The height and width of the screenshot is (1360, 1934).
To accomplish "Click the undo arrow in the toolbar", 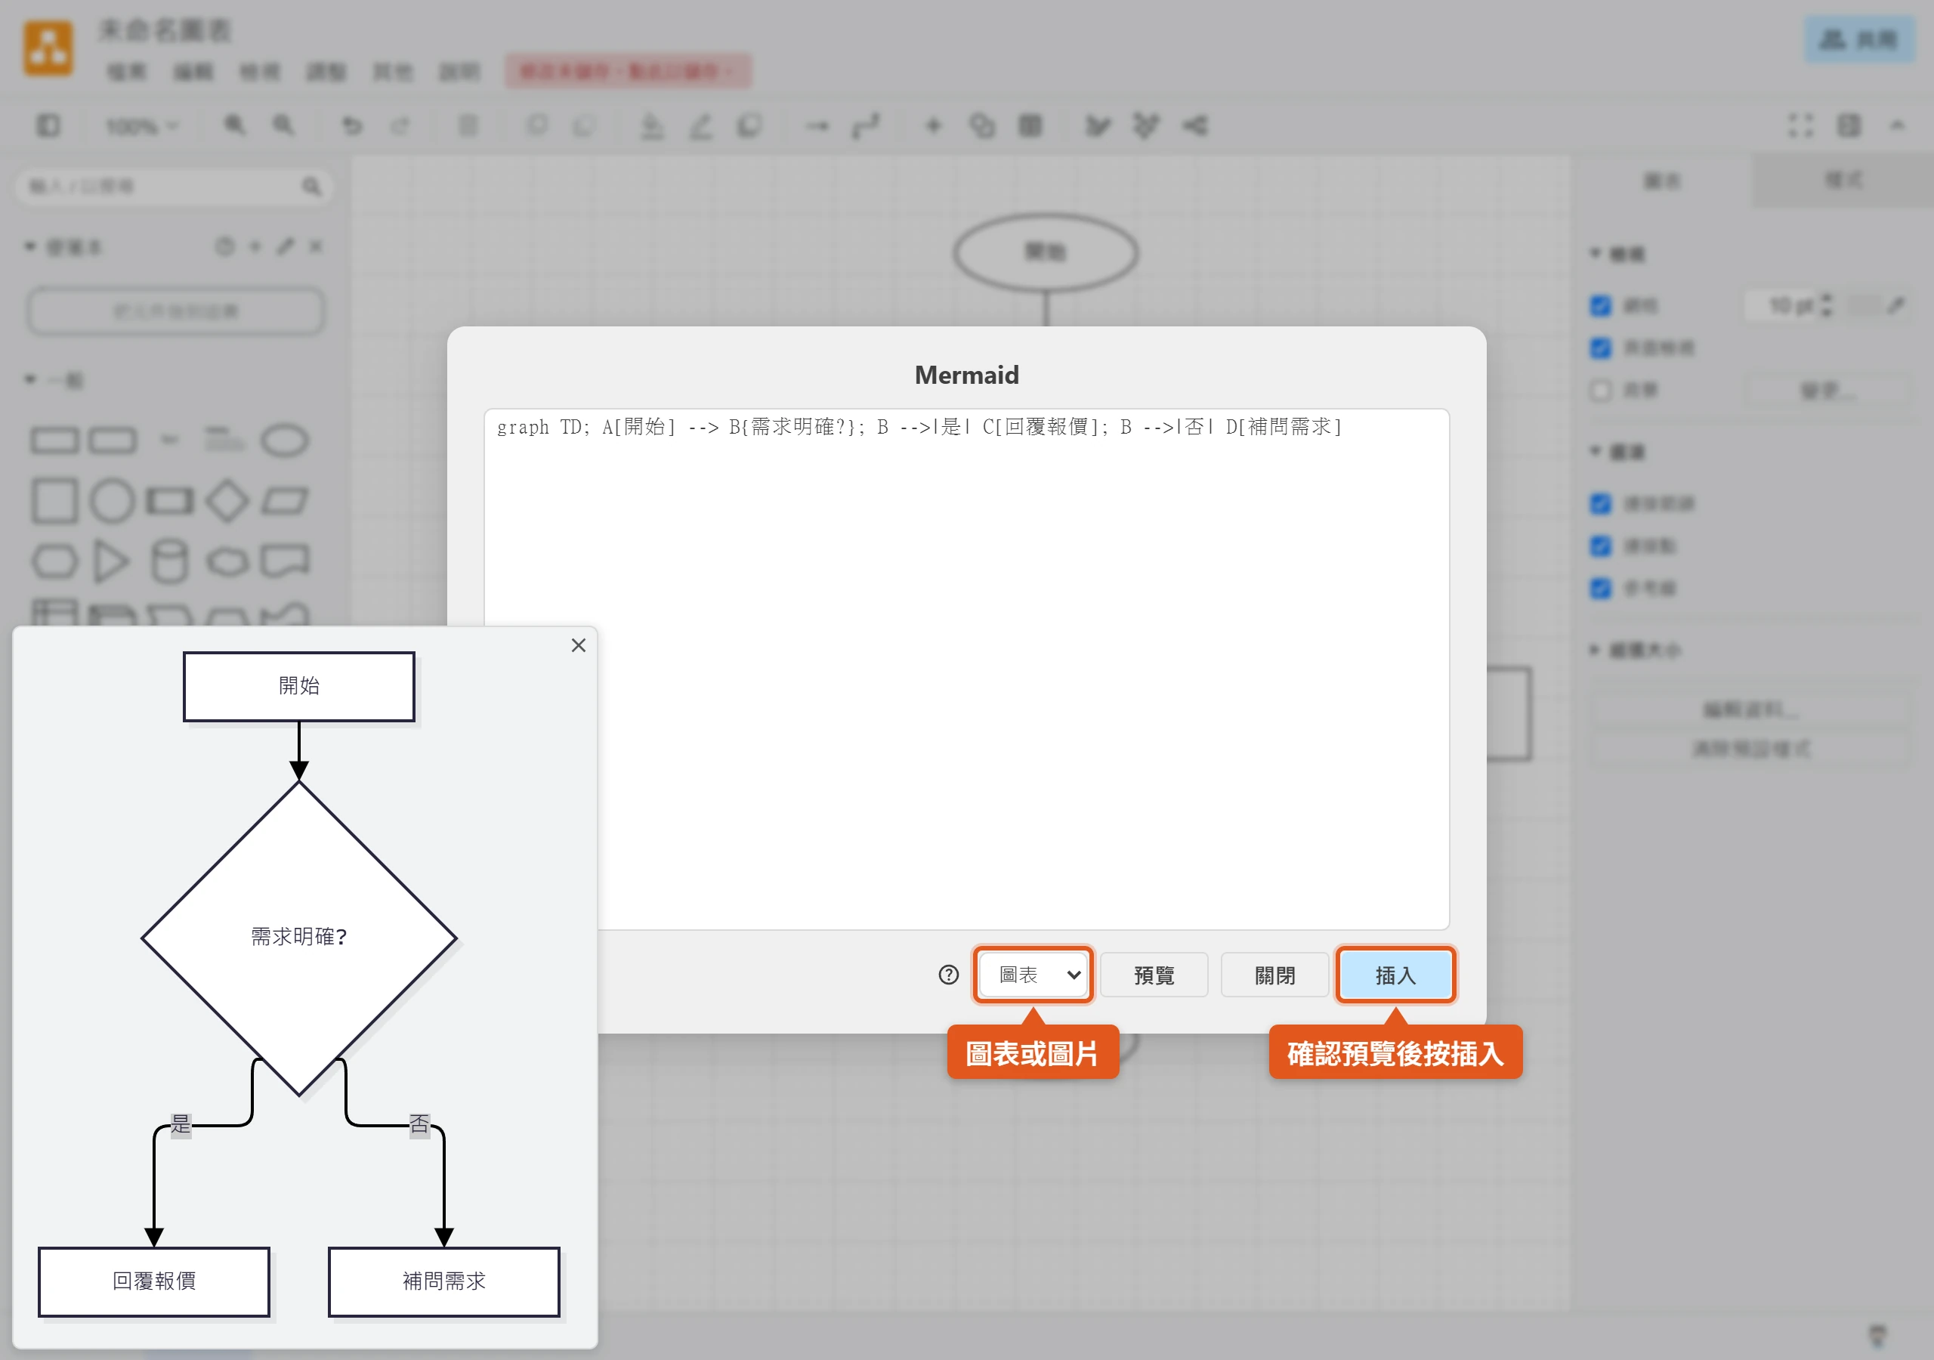I will pyautogui.click(x=352, y=126).
